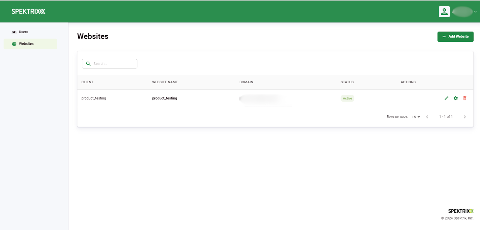The width and height of the screenshot is (480, 231).
Task: Click the Rows per page label
Action: [397, 117]
